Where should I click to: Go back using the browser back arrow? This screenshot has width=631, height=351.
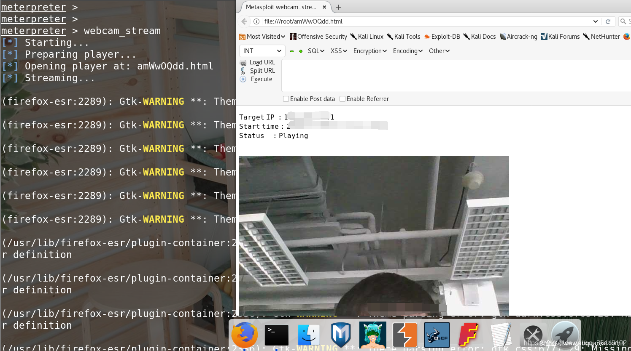[245, 21]
